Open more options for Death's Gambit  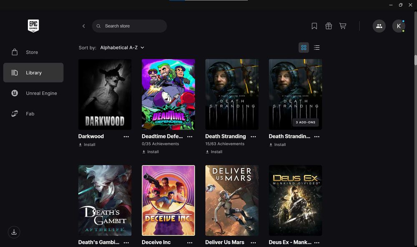(x=126, y=242)
